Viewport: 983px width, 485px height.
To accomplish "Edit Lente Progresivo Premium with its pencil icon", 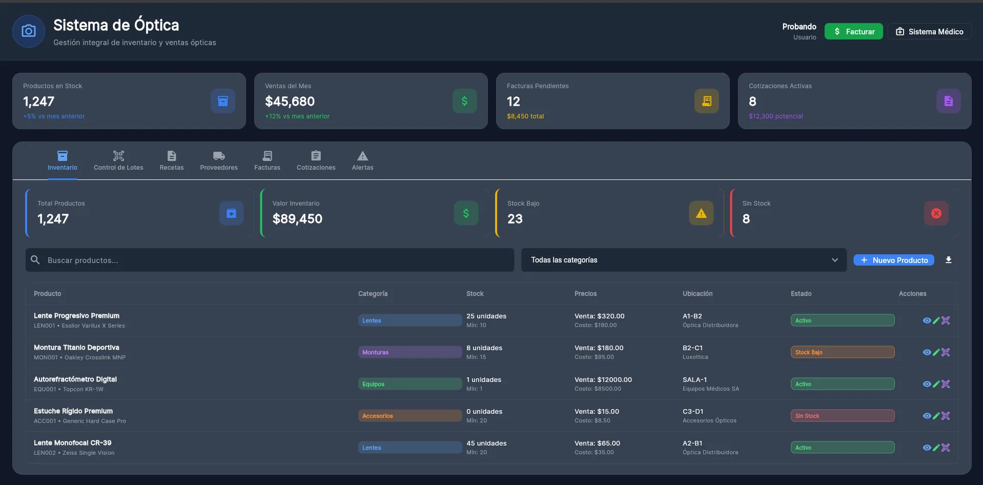I will [936, 320].
